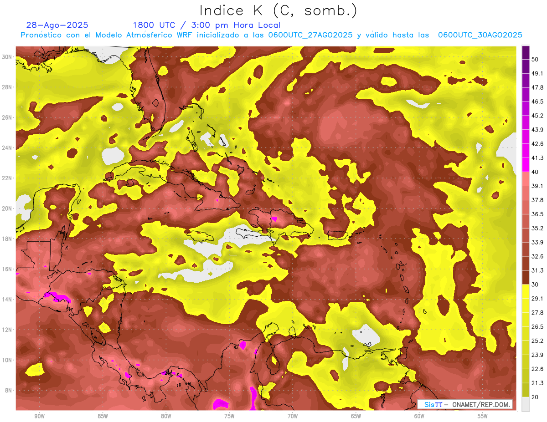The image size is (547, 422).
Task: Click the colorbar value "23.9"
Action: tap(537, 355)
